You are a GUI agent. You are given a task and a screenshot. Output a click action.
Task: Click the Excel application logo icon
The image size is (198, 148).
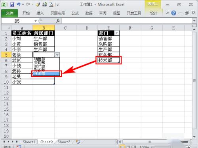(4, 5)
